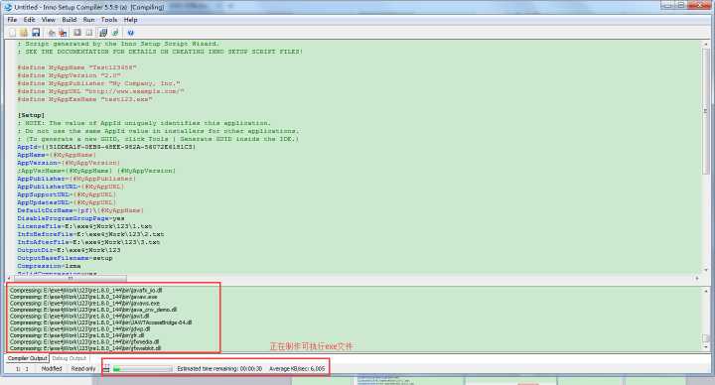Viewport: 715px width, 385px height.
Task: Click the Inno Setup title bar icon
Action: point(7,7)
